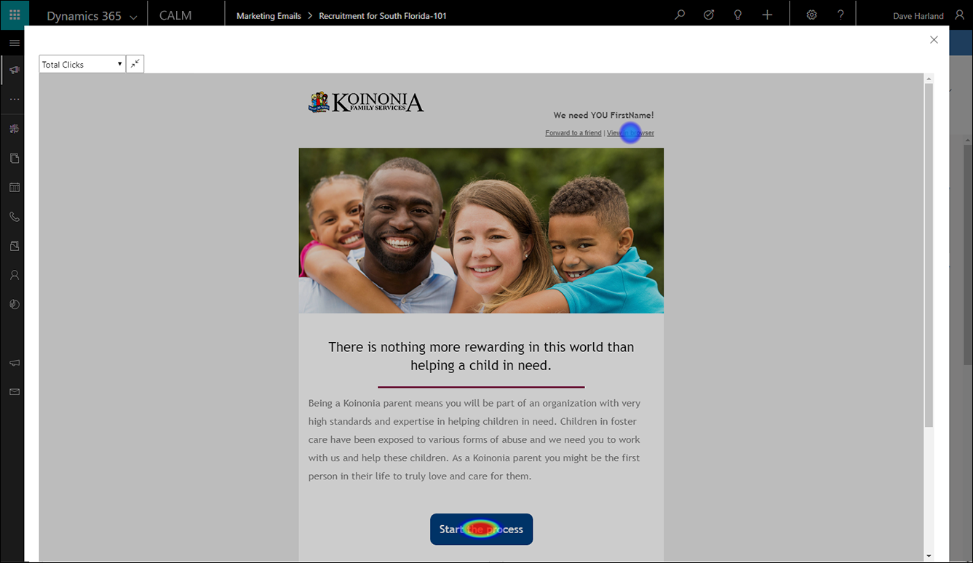This screenshot has height=563, width=973.
Task: Open the phone icon in the sidebar
Action: [x=14, y=217]
